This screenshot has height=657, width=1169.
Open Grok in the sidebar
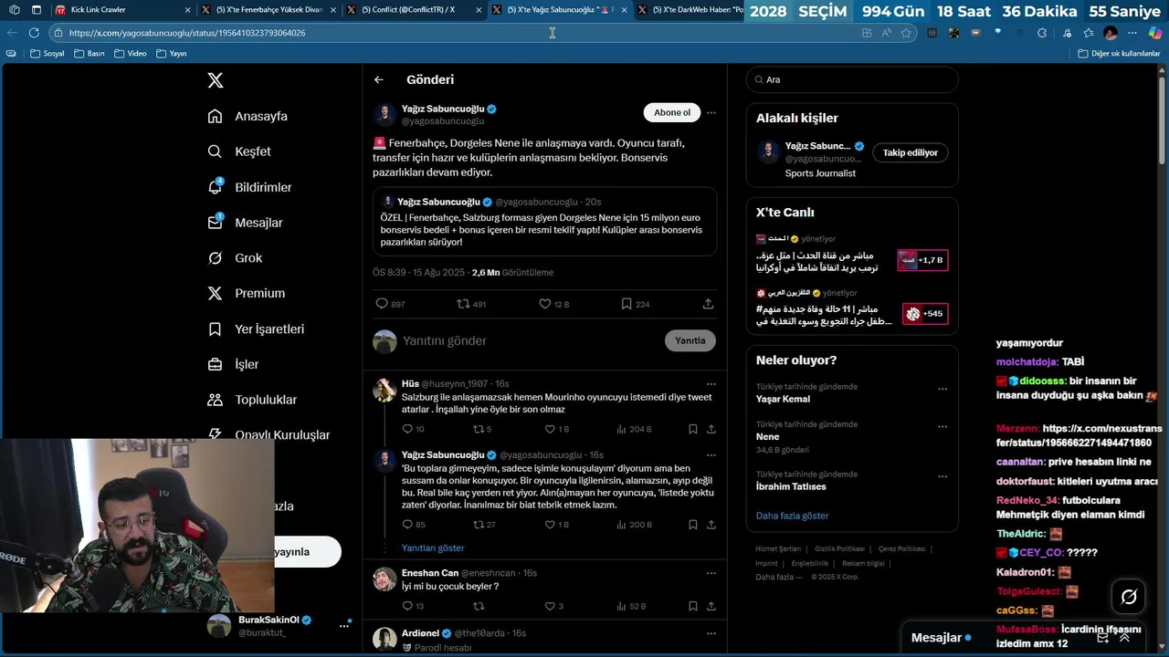[235, 258]
